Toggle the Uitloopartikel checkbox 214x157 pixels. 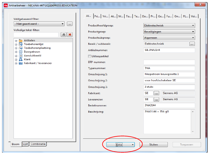90,56
